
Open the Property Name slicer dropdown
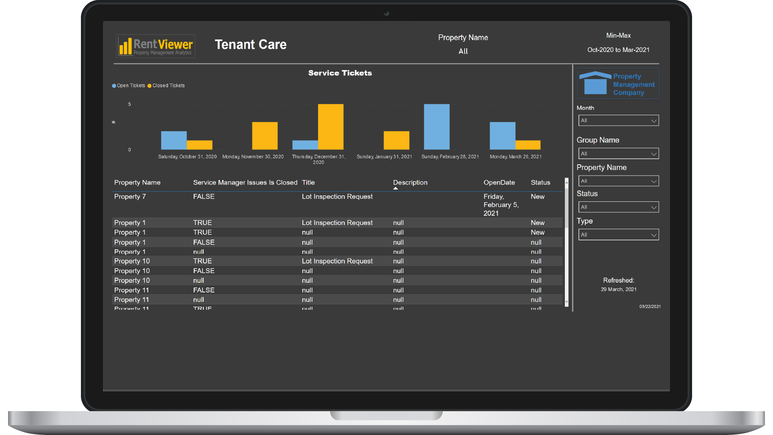(618, 181)
